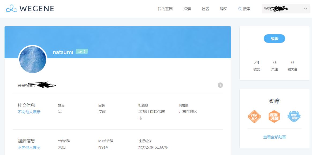The height and width of the screenshot is (155, 312).
Task: Click the search magnifier icon
Action: point(240,9)
